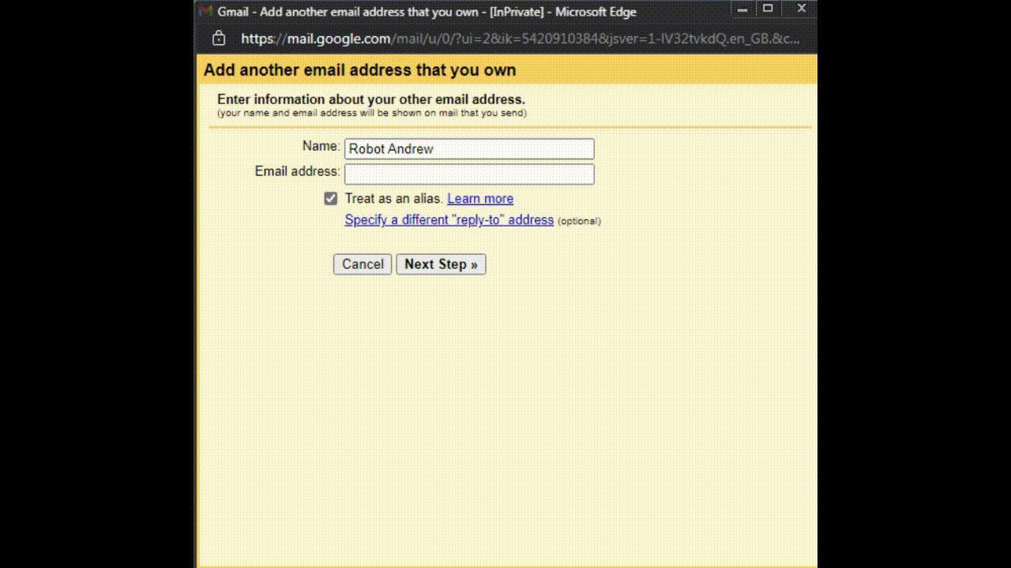Screen dimensions: 1011x568
Task: Untick the Treat as an alias checkbox
Action: coord(331,199)
